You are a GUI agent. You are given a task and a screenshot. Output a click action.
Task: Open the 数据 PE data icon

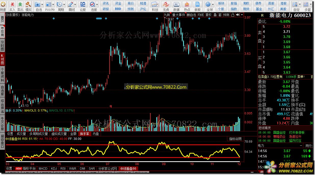(x=176, y=4)
